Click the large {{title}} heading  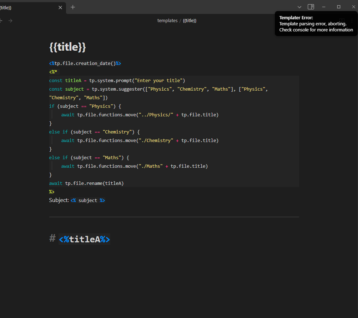click(67, 46)
